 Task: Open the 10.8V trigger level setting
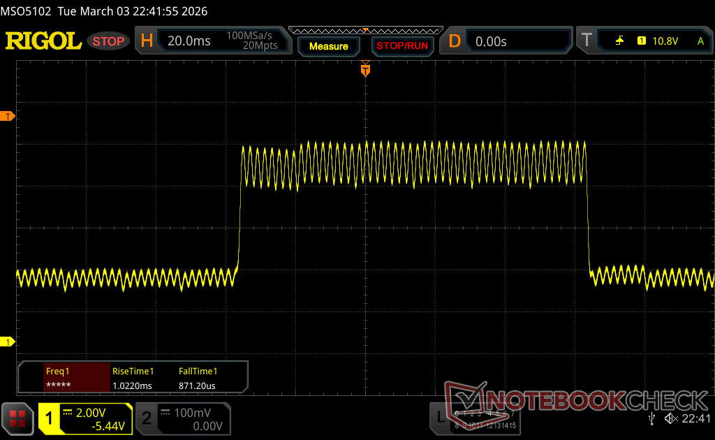(665, 41)
